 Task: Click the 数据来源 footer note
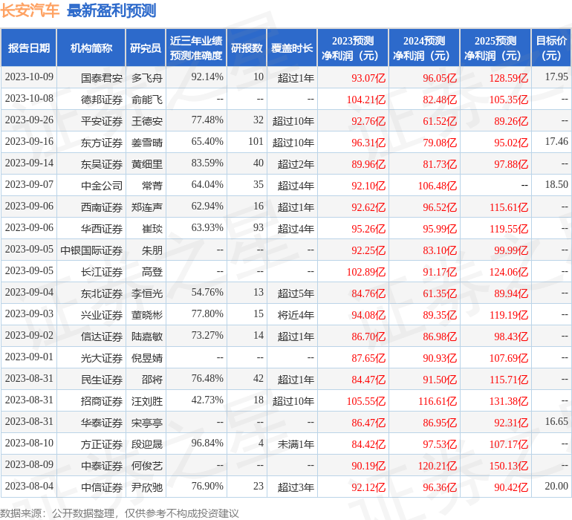point(120,513)
